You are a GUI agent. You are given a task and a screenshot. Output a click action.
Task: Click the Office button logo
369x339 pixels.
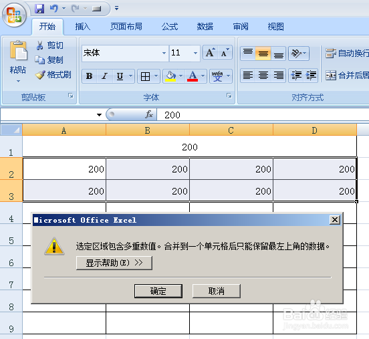coord(14,15)
